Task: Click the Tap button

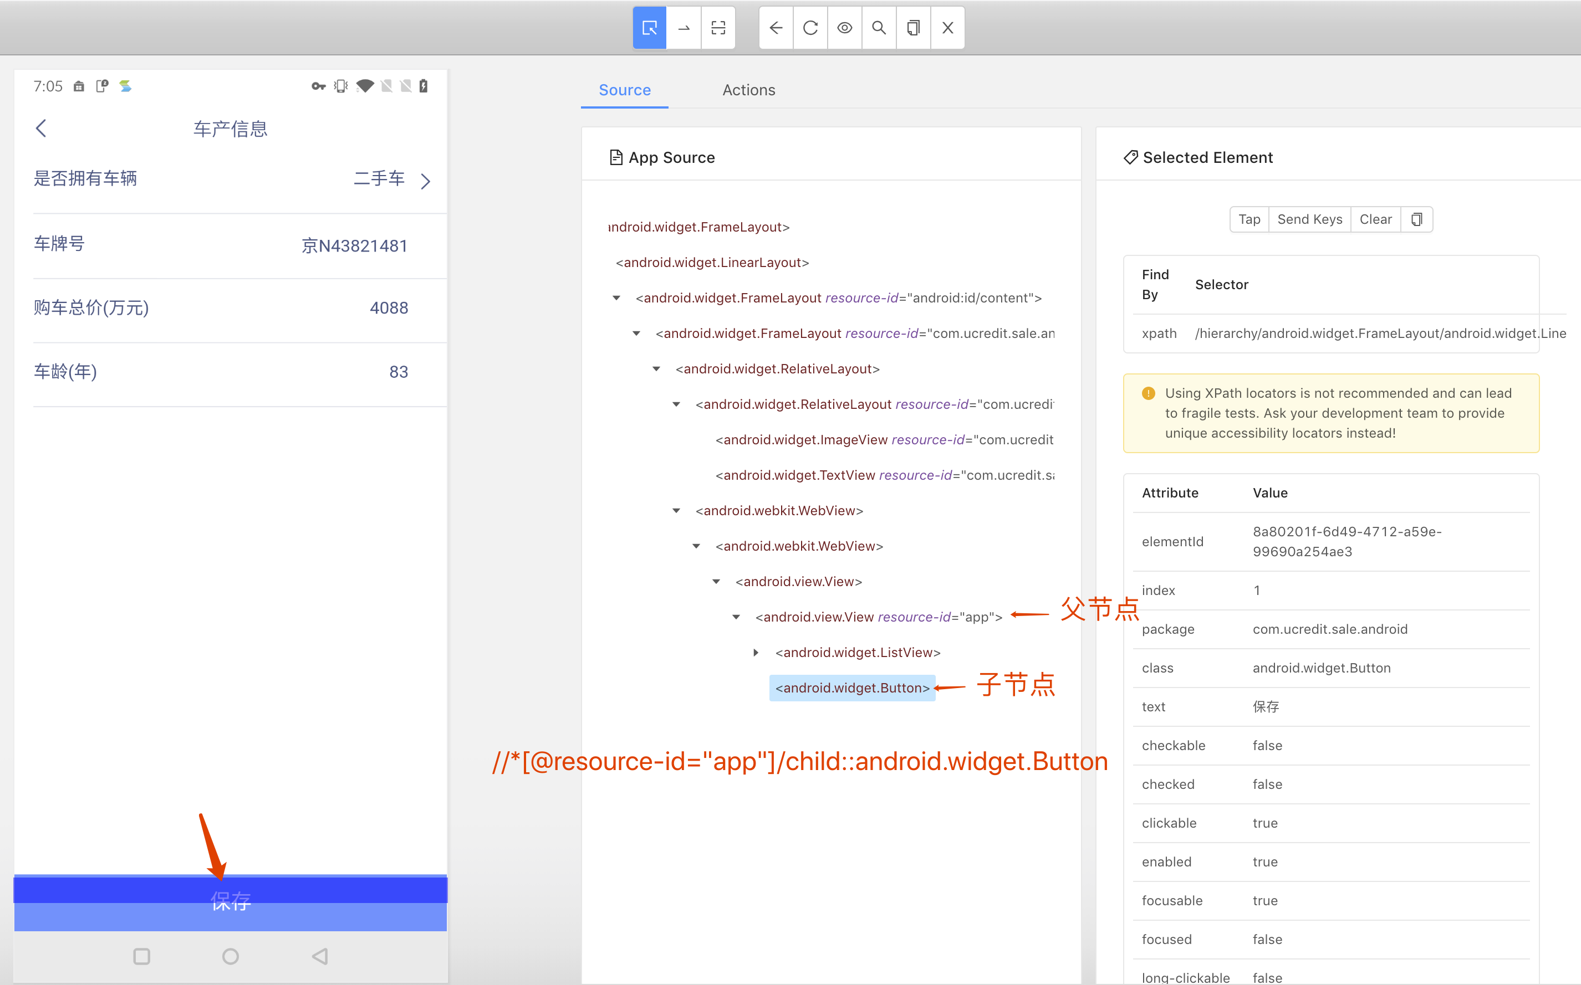Action: [x=1248, y=219]
